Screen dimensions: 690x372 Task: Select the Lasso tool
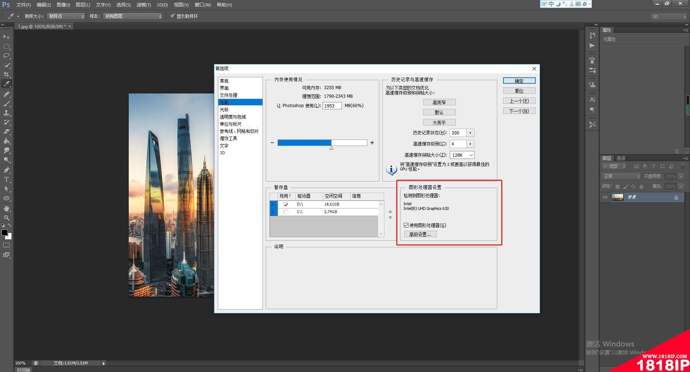tap(6, 56)
